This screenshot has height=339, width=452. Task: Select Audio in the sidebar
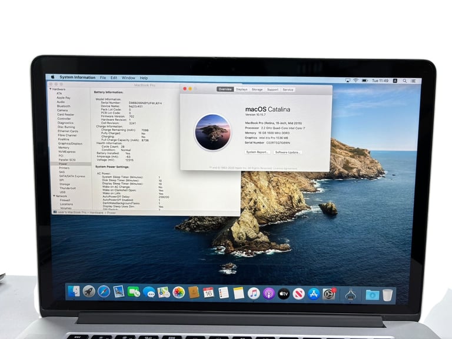pyautogui.click(x=61, y=102)
